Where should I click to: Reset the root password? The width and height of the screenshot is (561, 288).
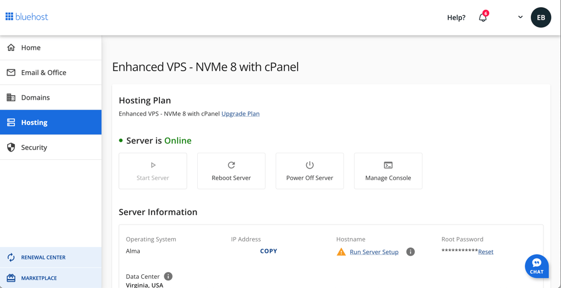pos(486,252)
